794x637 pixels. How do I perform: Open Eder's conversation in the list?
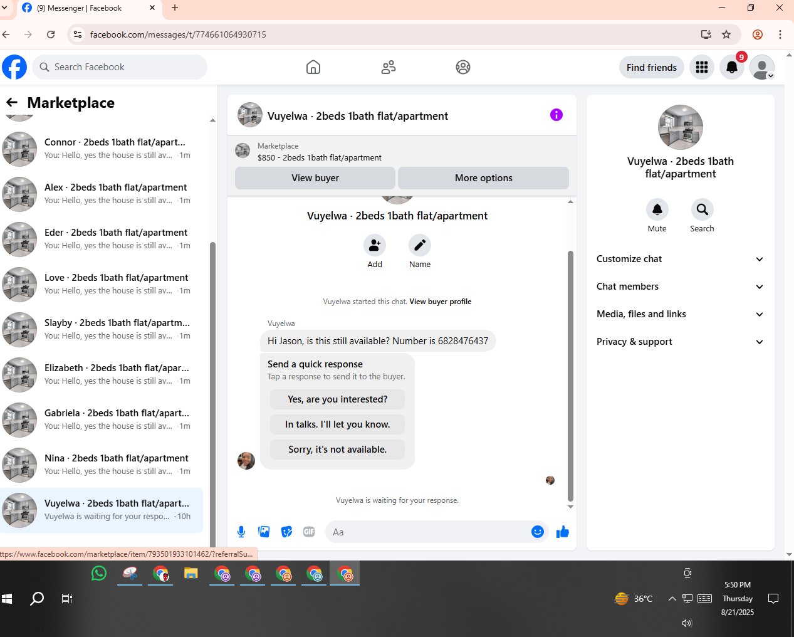click(102, 240)
